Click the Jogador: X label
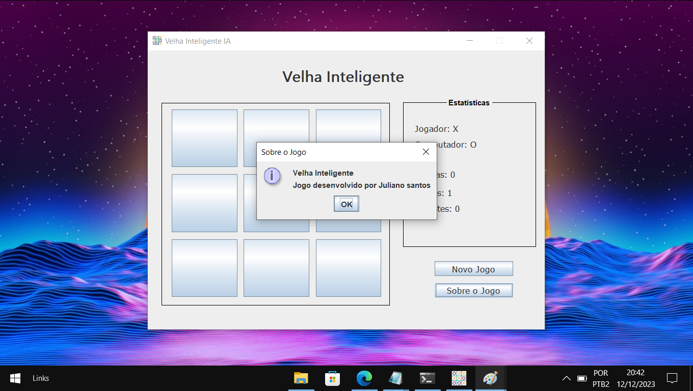The height and width of the screenshot is (391, 693). coord(436,129)
